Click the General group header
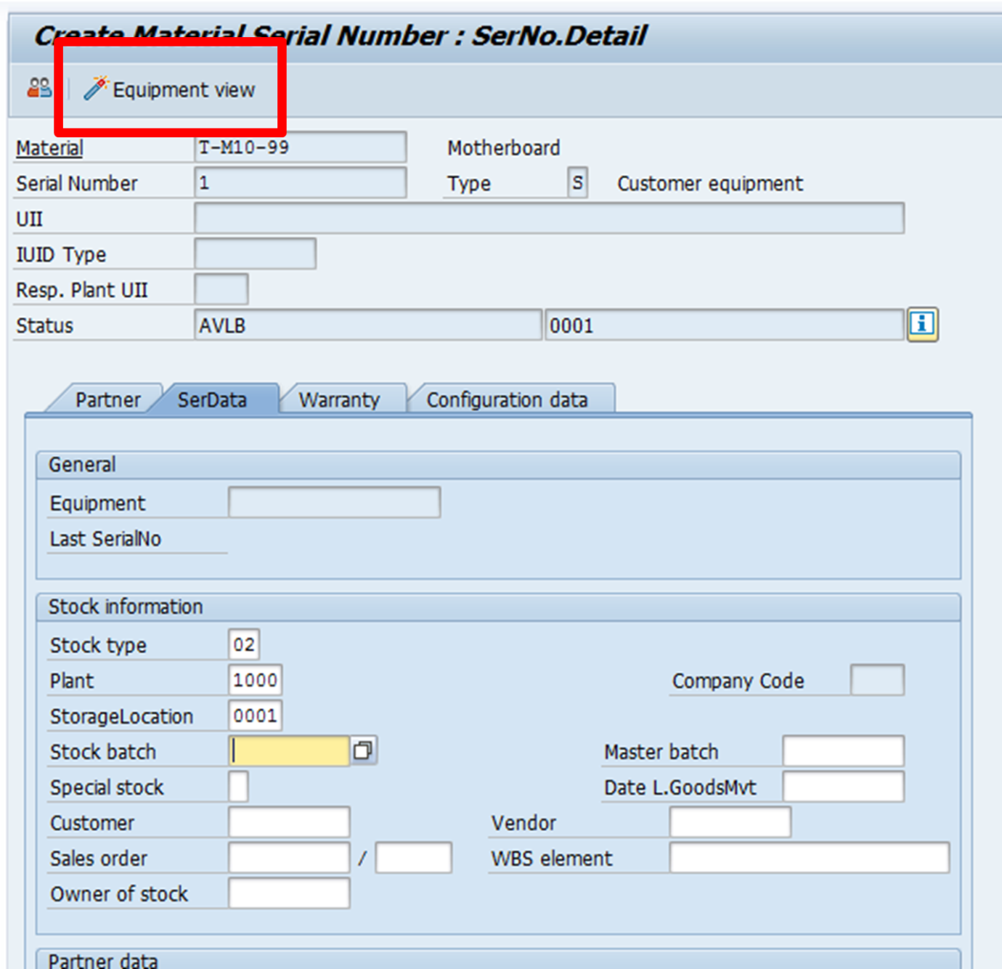Image resolution: width=1002 pixels, height=969 pixels. pos(498,465)
